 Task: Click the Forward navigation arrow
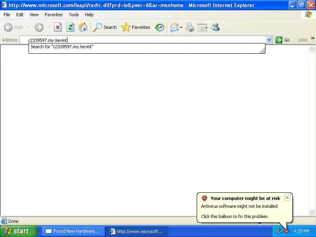(39, 27)
